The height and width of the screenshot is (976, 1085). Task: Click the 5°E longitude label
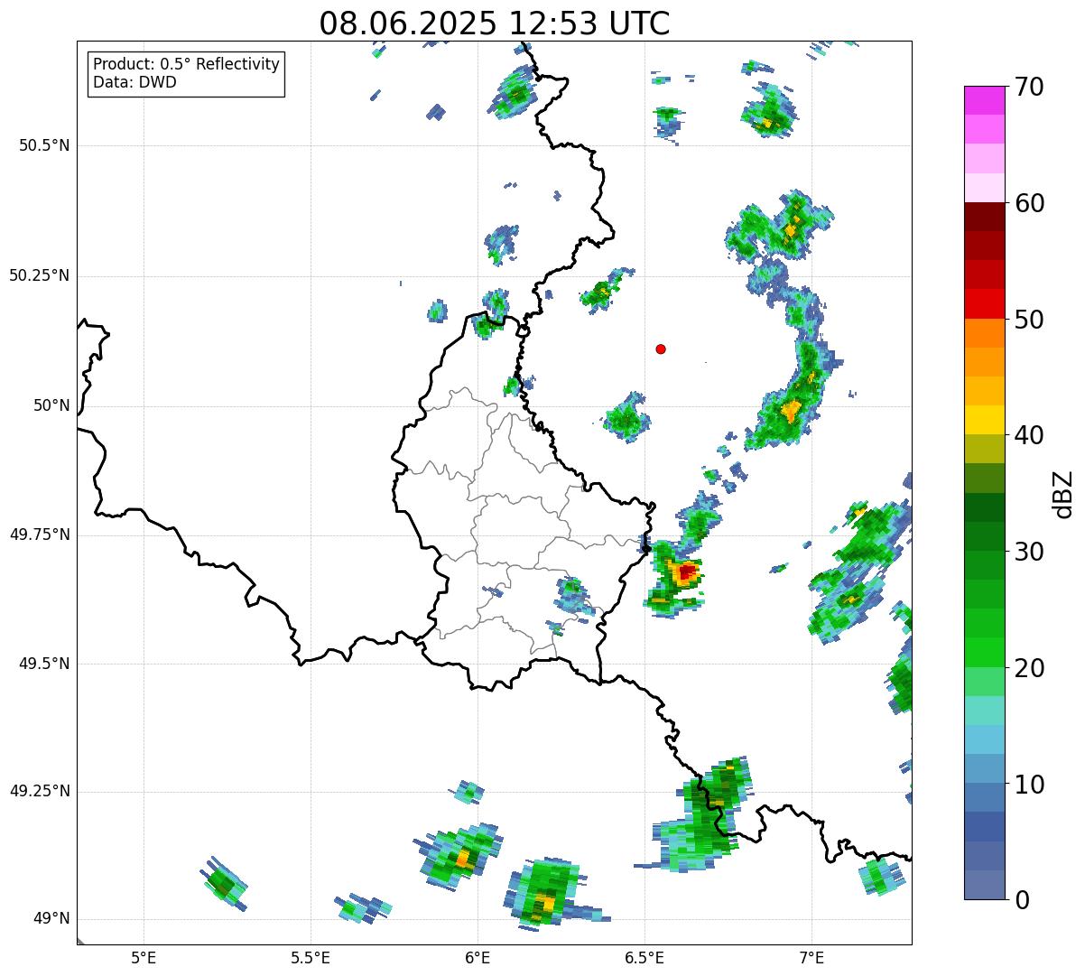pos(144,957)
